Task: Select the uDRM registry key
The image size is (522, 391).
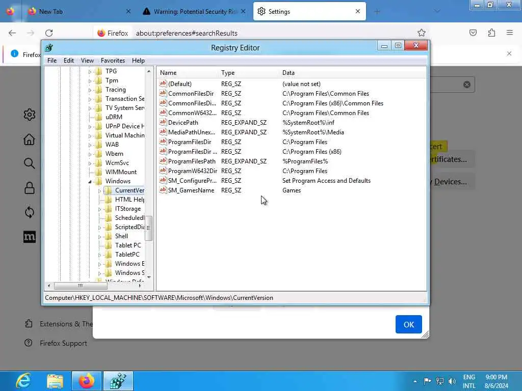Action: tap(114, 117)
